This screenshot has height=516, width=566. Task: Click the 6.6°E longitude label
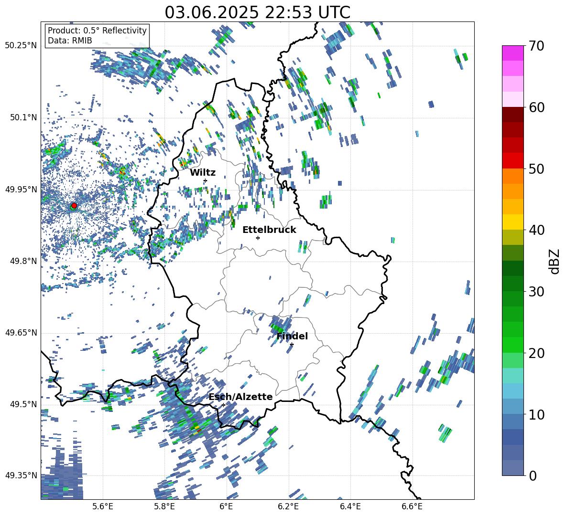click(x=412, y=506)
